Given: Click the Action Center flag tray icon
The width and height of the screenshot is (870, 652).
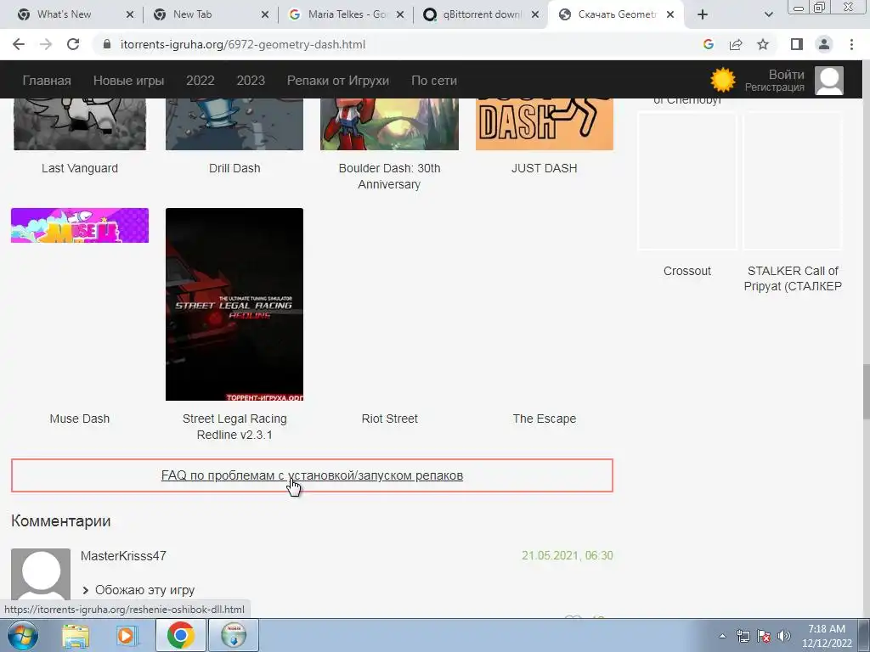Looking at the screenshot, I should point(764,636).
